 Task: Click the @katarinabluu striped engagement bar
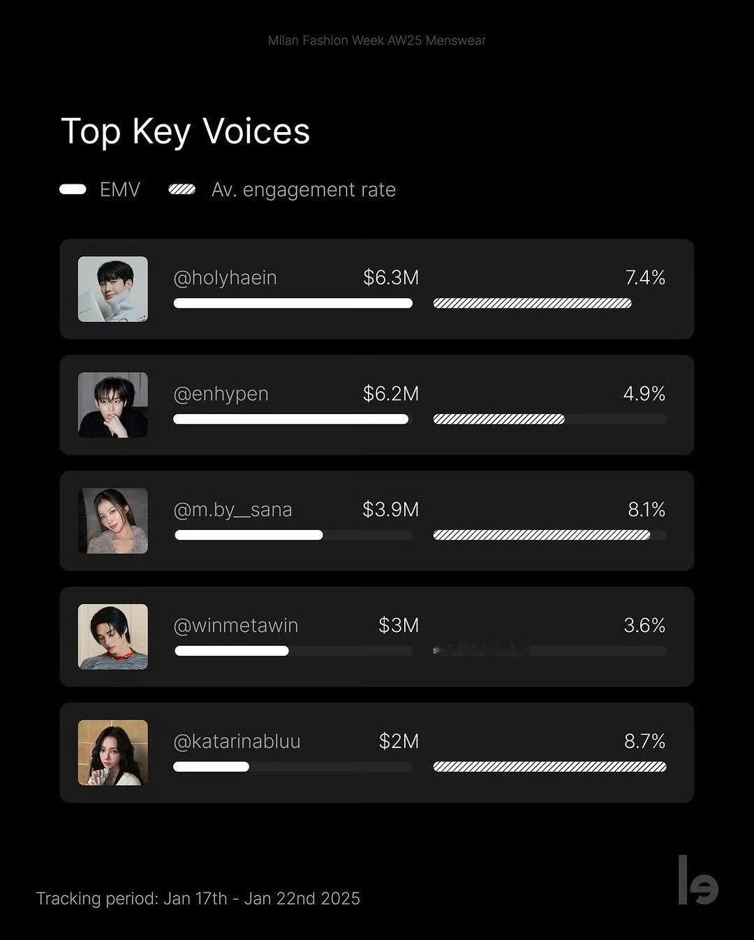click(550, 767)
